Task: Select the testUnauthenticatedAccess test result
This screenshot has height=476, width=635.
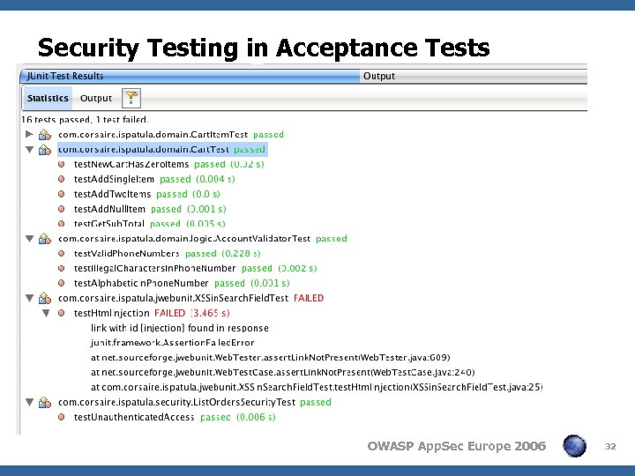Action: click(133, 417)
